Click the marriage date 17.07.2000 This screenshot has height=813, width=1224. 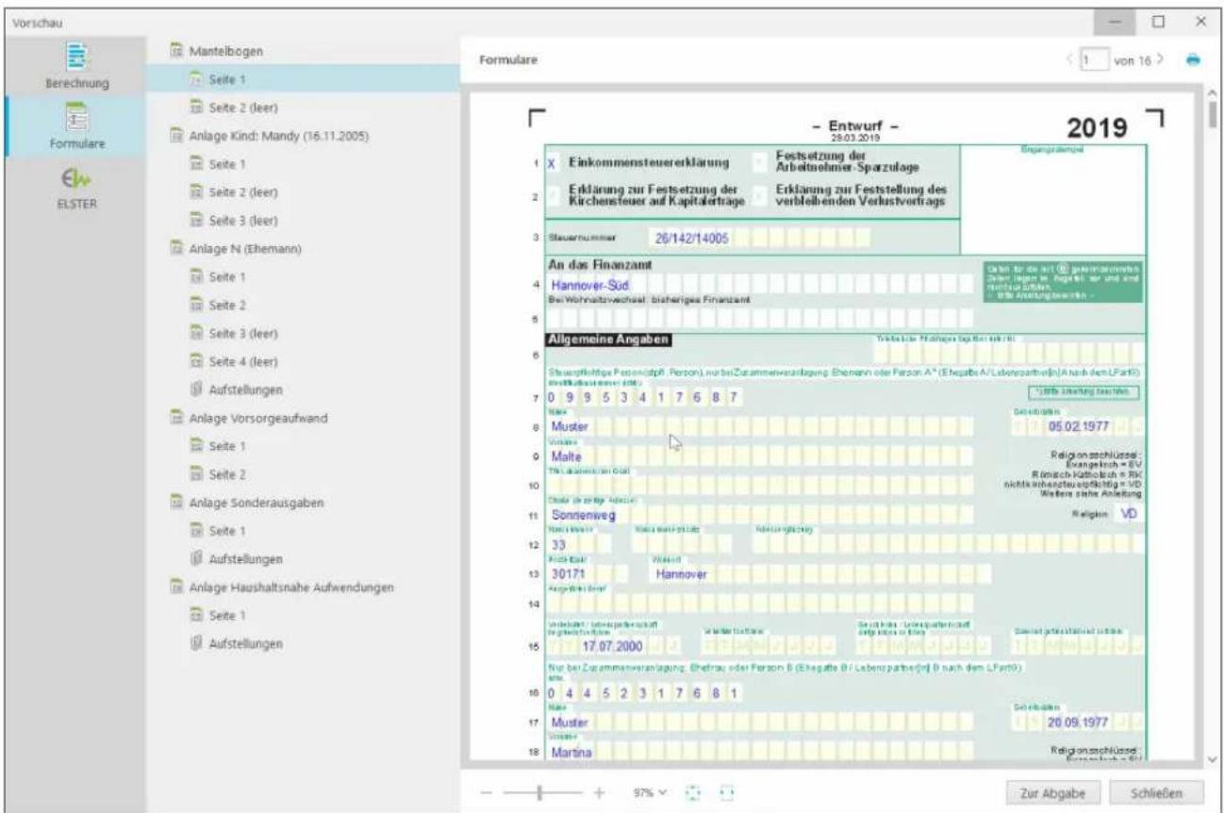[611, 645]
